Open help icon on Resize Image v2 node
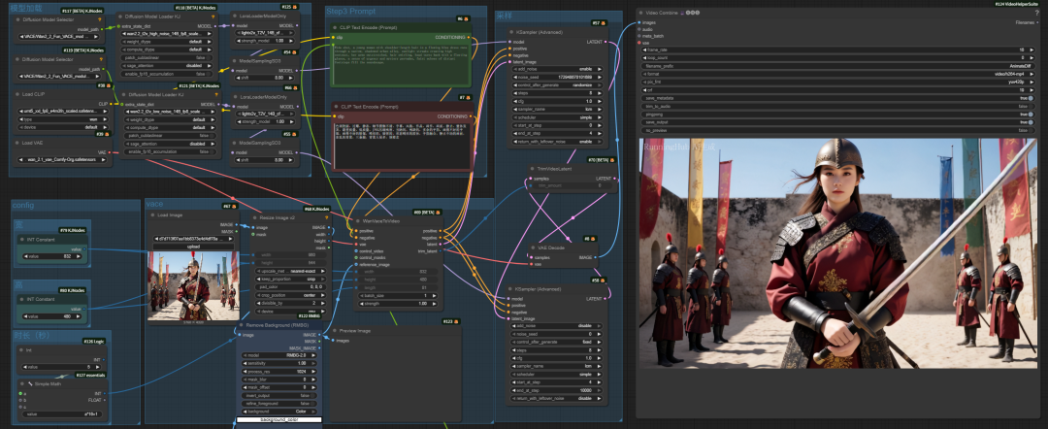This screenshot has width=1048, height=429. click(x=327, y=217)
